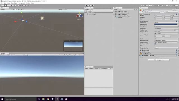Click the blue Z-axis arrow handle

(x=26, y=22)
